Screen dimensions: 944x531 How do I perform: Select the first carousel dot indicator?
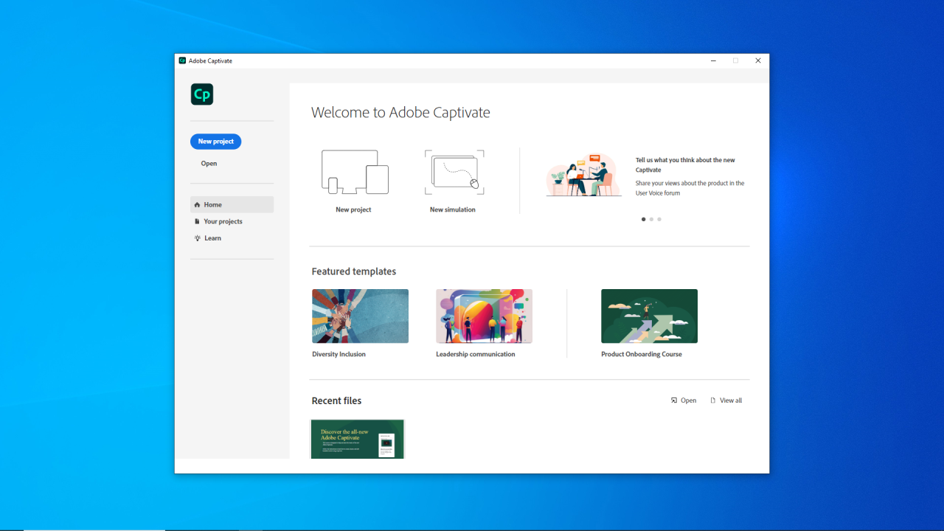click(643, 219)
